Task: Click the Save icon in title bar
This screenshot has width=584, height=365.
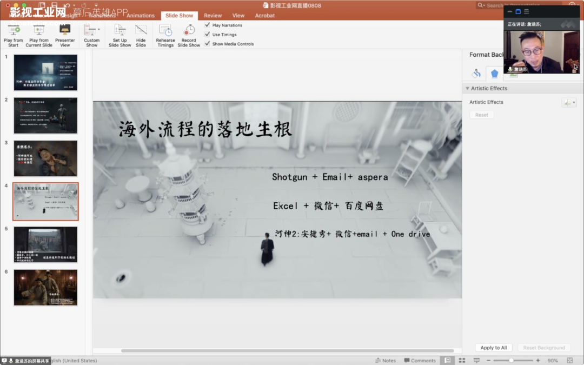Action: click(55, 5)
